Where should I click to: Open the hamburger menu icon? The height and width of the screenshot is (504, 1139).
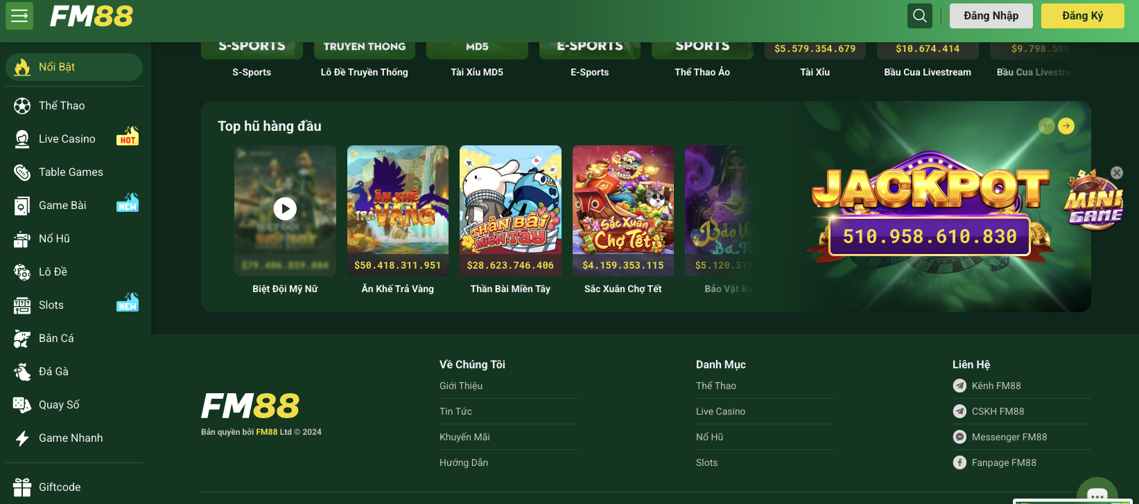(x=19, y=16)
